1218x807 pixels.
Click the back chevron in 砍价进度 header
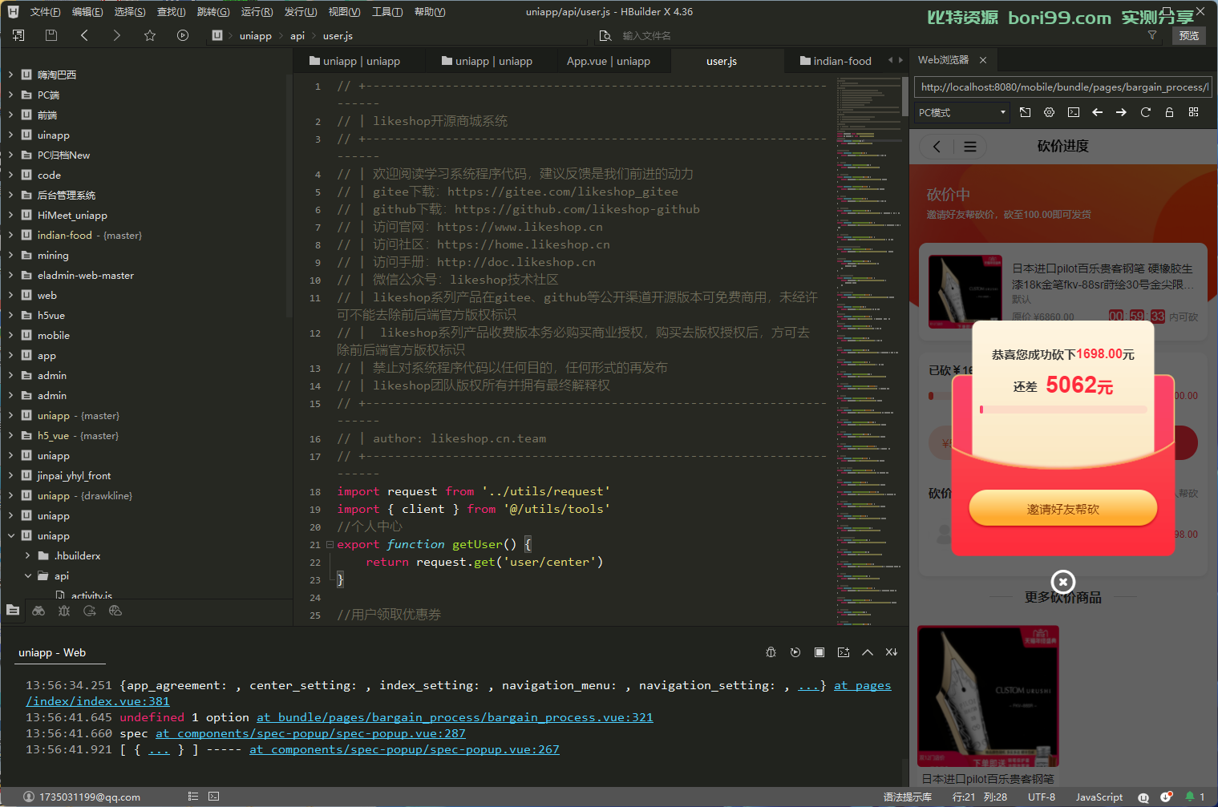pos(937,147)
